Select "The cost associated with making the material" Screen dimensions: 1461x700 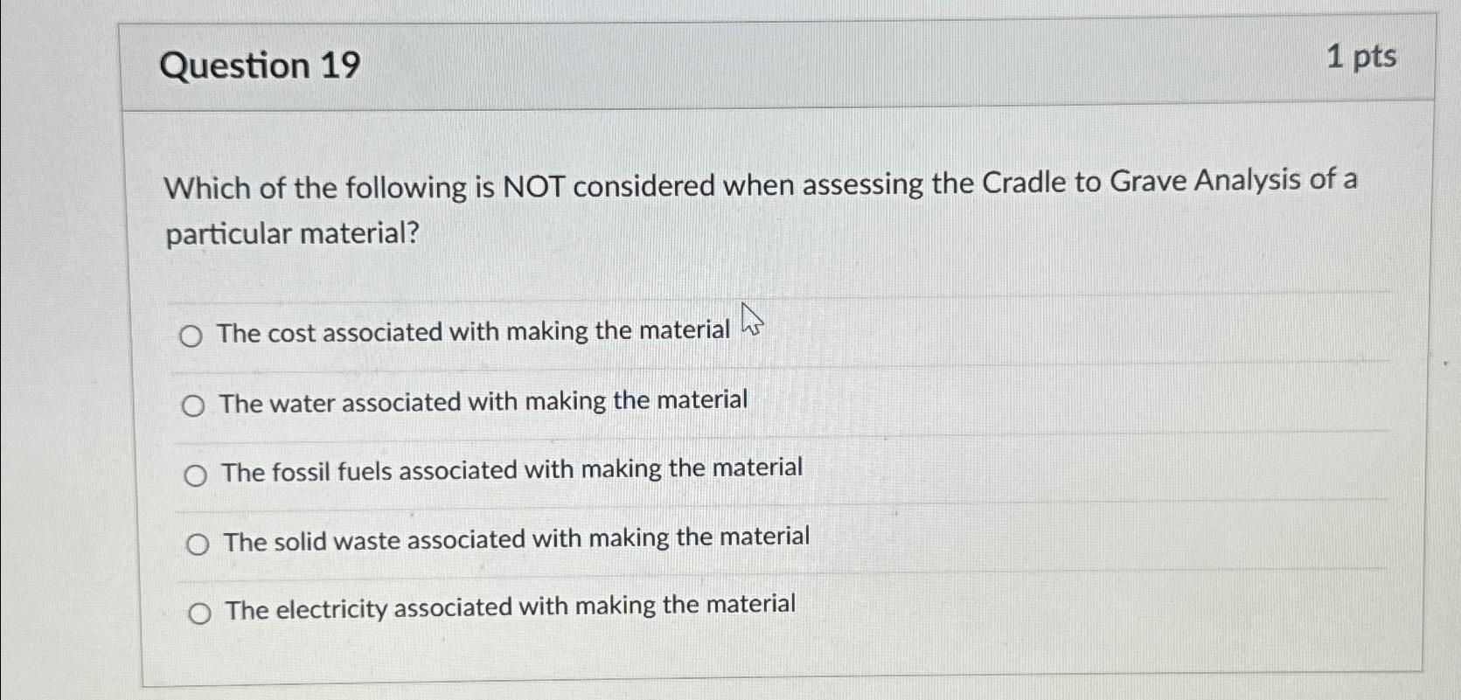193,335
